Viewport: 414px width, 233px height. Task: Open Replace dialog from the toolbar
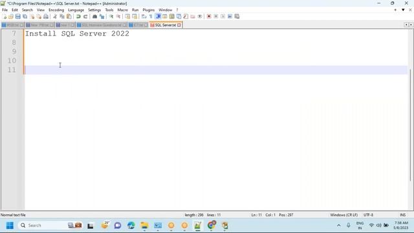click(x=102, y=16)
